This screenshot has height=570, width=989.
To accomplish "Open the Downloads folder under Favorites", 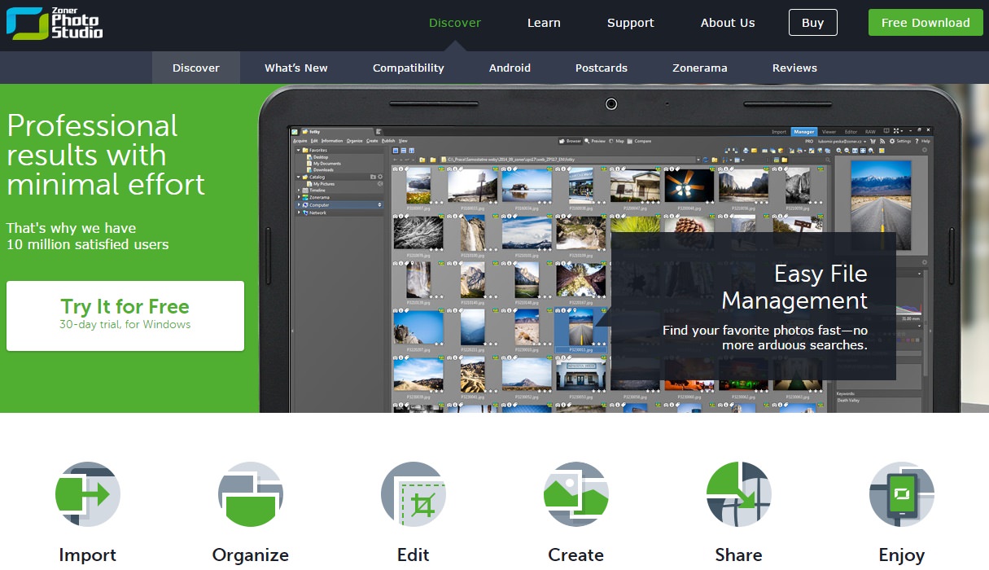I will coord(320,170).
